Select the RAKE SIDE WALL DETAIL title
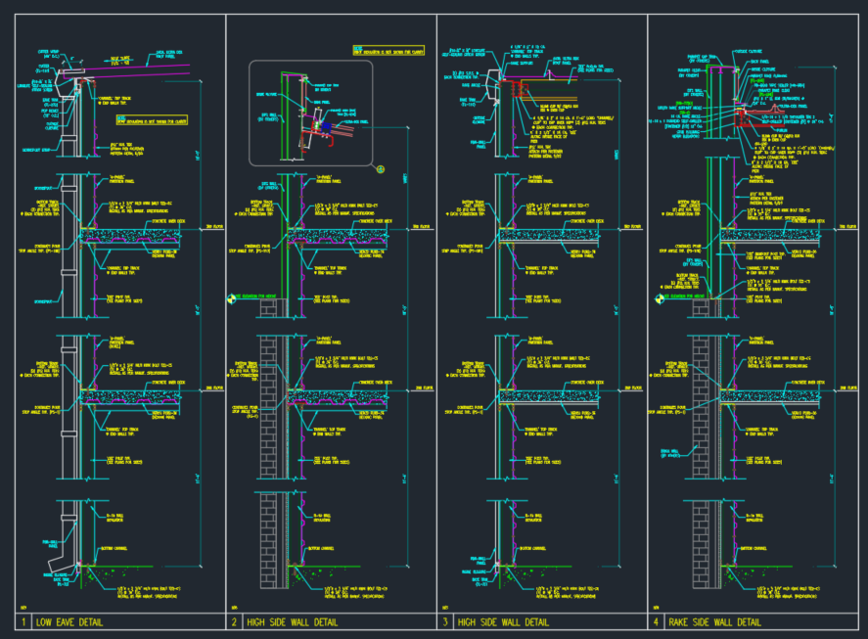The width and height of the screenshot is (868, 639). click(x=713, y=622)
